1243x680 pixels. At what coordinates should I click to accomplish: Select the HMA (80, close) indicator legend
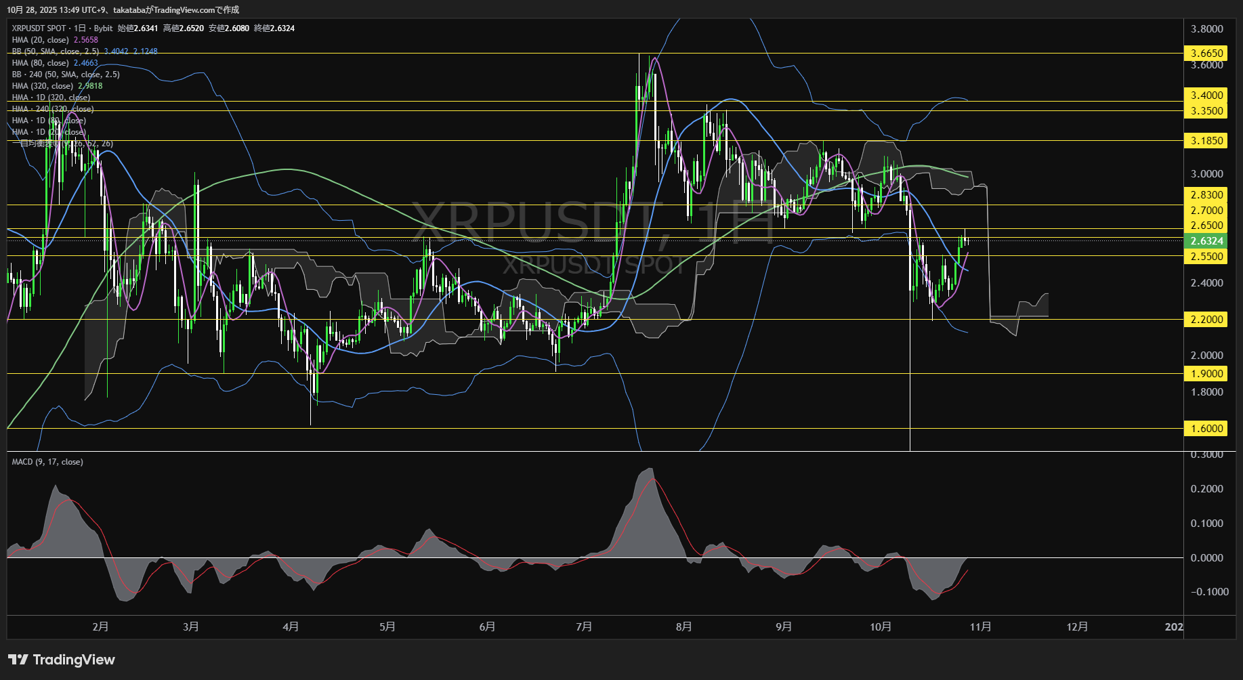[41, 63]
